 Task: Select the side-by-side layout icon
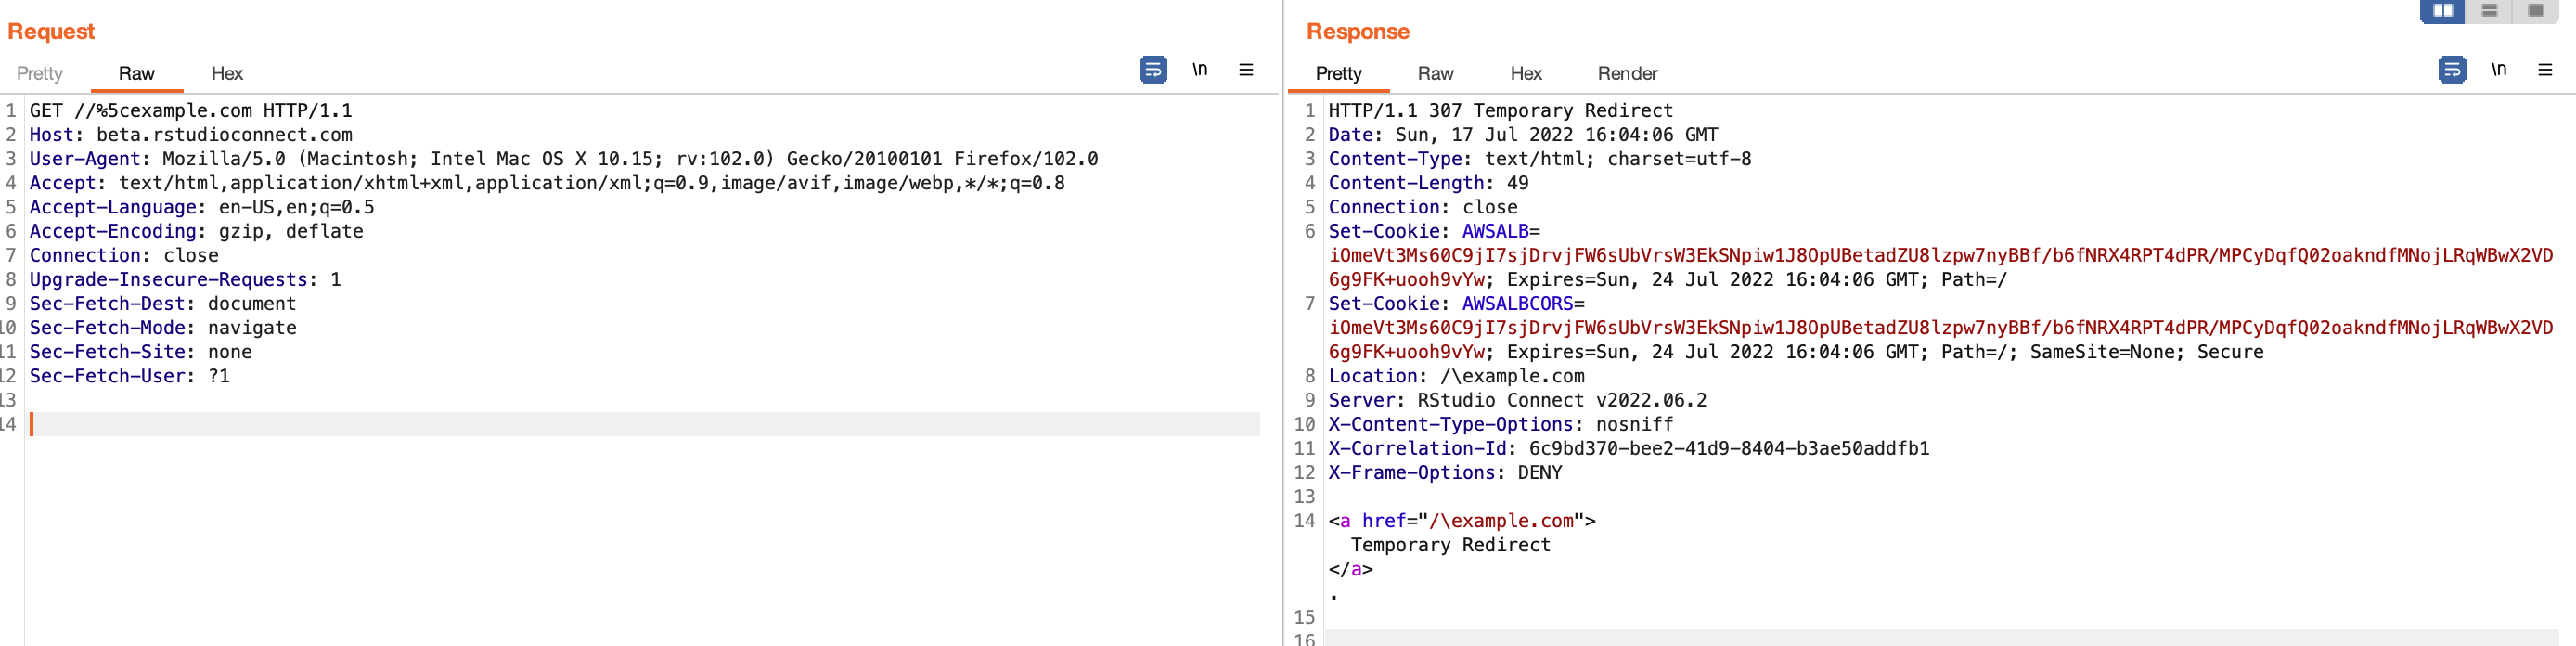point(2442,11)
